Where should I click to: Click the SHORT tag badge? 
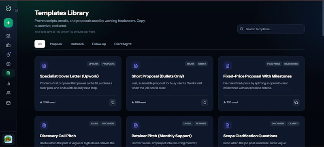coord(190,64)
